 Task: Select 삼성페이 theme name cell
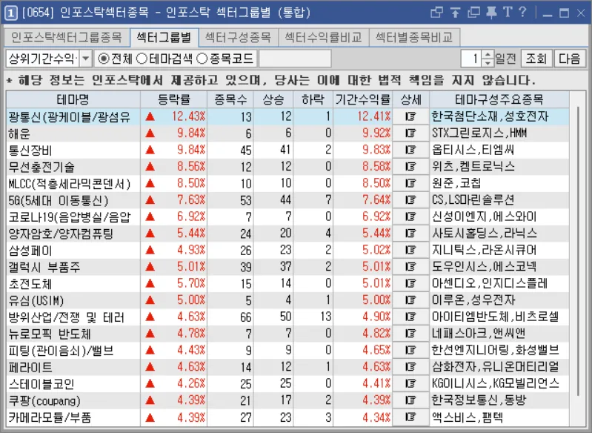(x=73, y=250)
